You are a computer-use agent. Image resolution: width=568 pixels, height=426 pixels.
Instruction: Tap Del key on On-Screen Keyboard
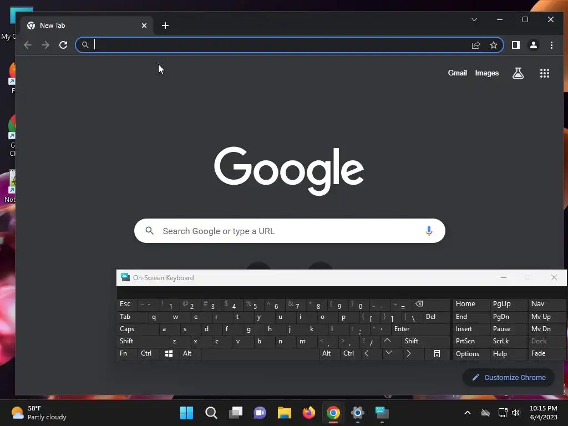click(x=437, y=317)
